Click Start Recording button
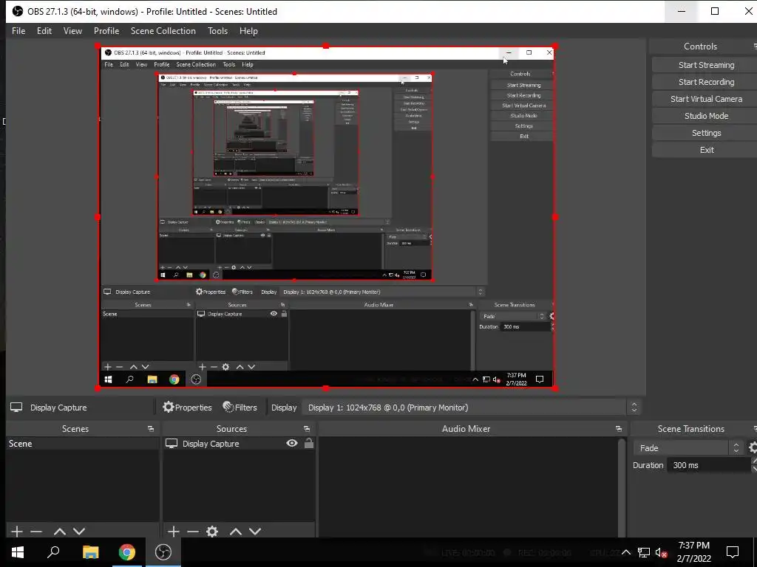The height and width of the screenshot is (567, 757). [706, 82]
